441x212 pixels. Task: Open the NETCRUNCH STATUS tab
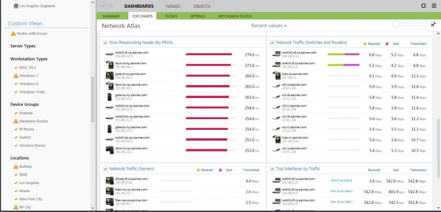point(235,16)
